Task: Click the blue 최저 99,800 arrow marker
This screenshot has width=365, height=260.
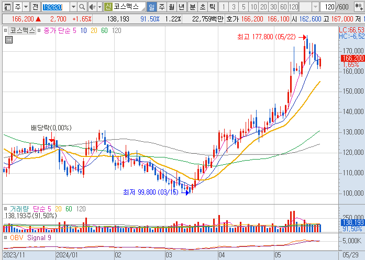Action: coord(185,193)
